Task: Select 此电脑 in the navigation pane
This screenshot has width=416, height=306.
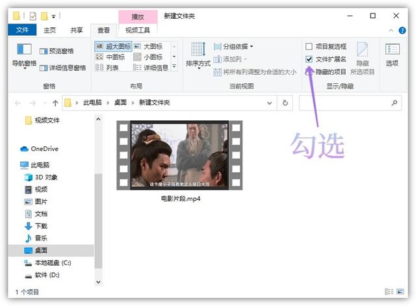Action: 34,165
